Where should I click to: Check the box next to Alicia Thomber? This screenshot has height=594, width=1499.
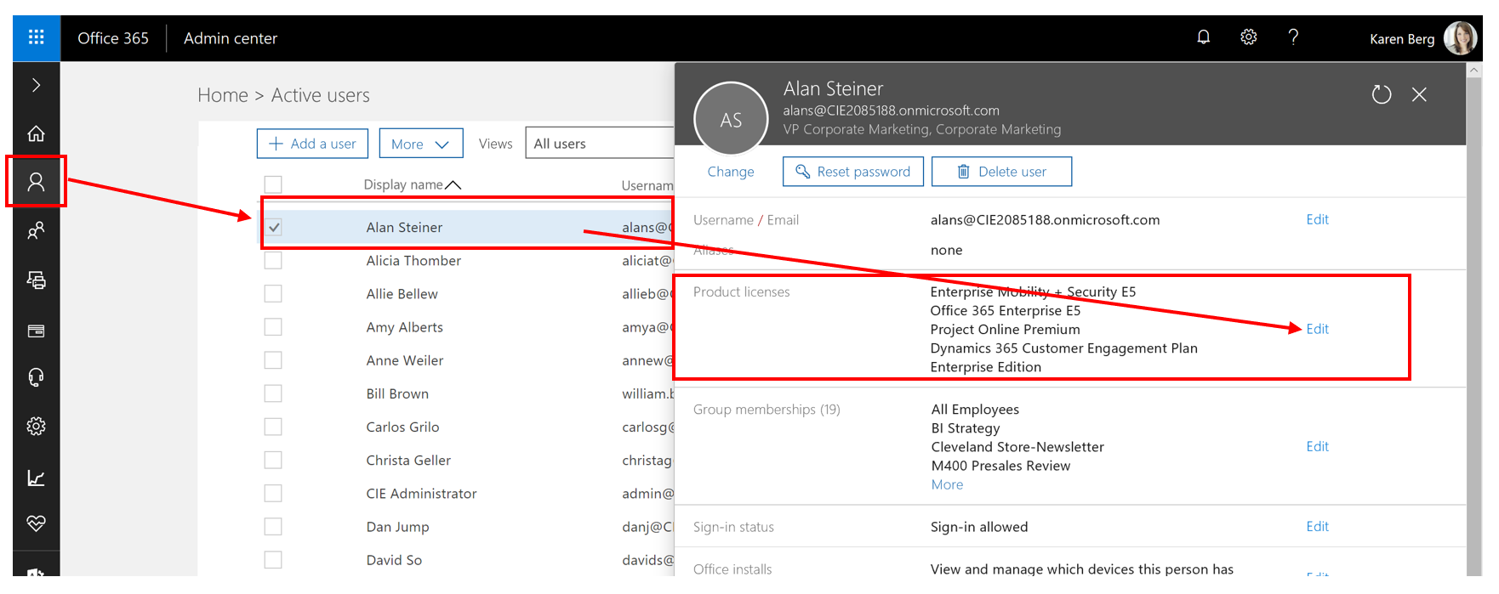[273, 261]
